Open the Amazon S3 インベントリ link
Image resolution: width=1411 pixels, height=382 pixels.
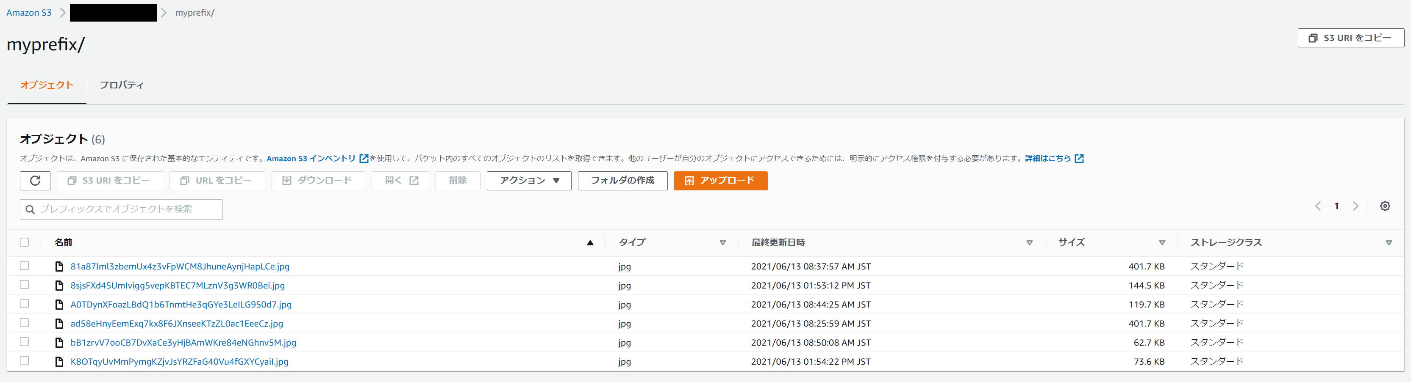317,159
